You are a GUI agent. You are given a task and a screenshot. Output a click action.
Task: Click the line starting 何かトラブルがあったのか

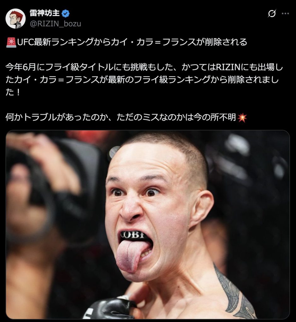point(121,118)
